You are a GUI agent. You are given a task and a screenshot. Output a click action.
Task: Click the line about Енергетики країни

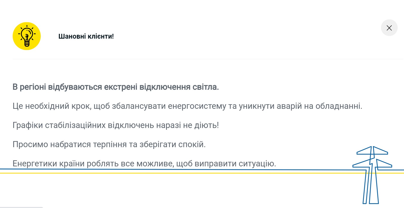pos(144,164)
